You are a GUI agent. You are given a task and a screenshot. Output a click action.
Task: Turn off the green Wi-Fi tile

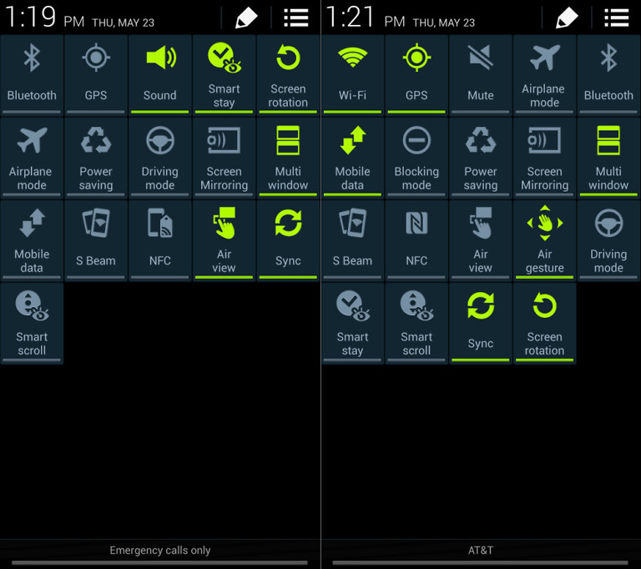click(352, 73)
